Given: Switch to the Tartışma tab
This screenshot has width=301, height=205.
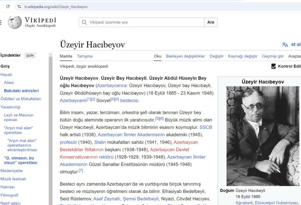Looking at the screenshot, I should 85,56.
